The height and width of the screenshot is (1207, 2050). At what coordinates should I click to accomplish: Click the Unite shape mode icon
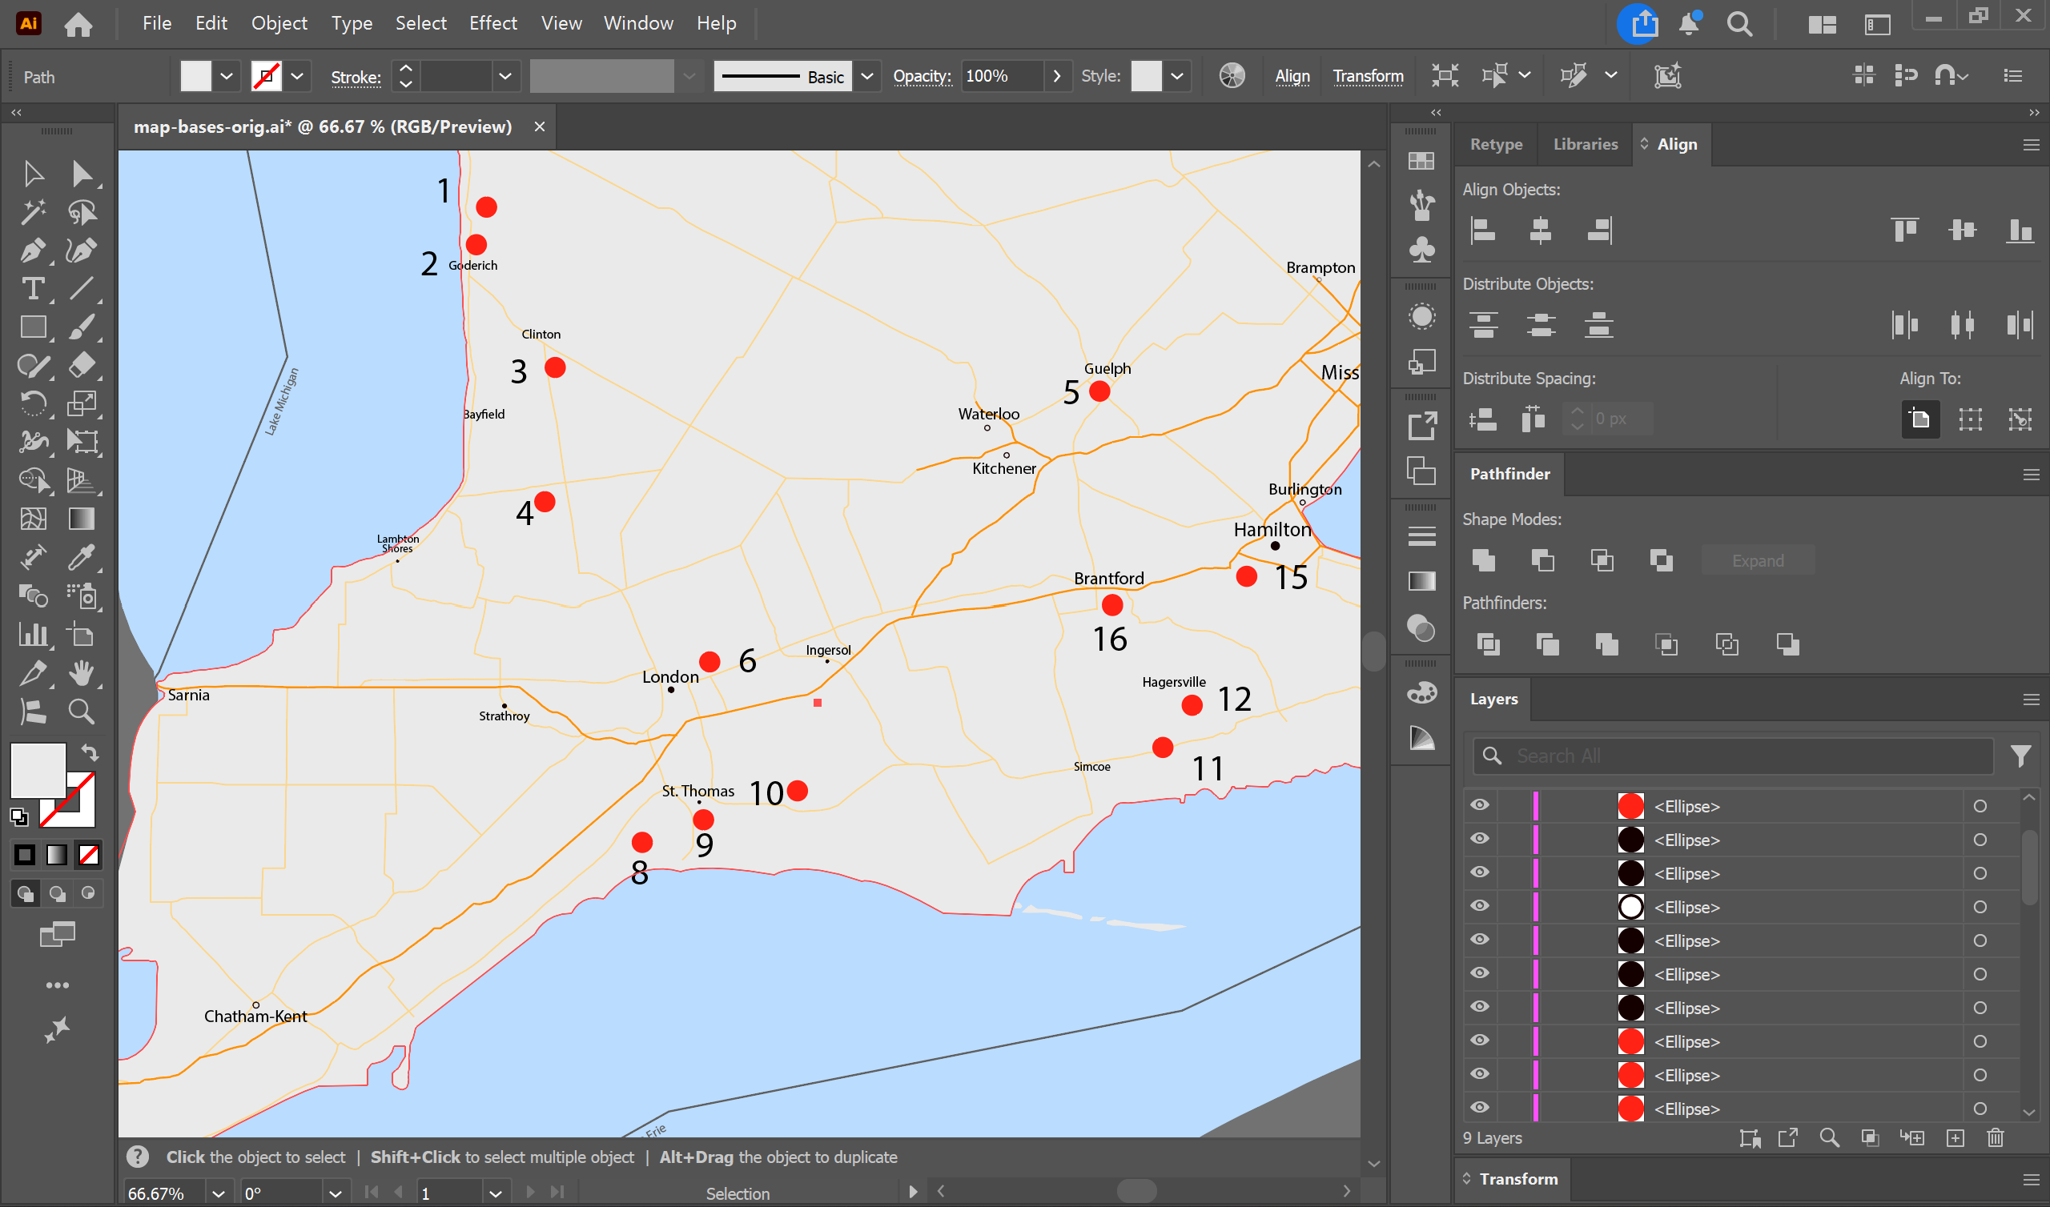pos(1483,559)
